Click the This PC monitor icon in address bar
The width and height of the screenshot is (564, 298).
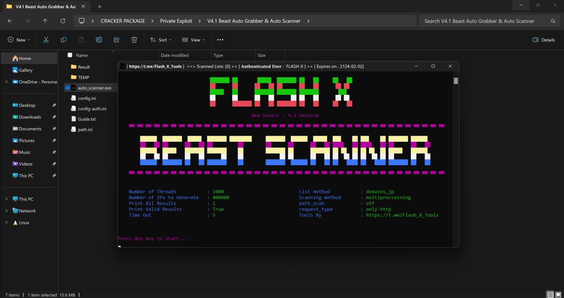(82, 21)
